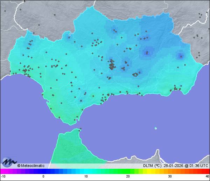This screenshot has width=210, height=181.
Task: Click the number 40 on the temperature scale
Action: pyautogui.click(x=207, y=176)
